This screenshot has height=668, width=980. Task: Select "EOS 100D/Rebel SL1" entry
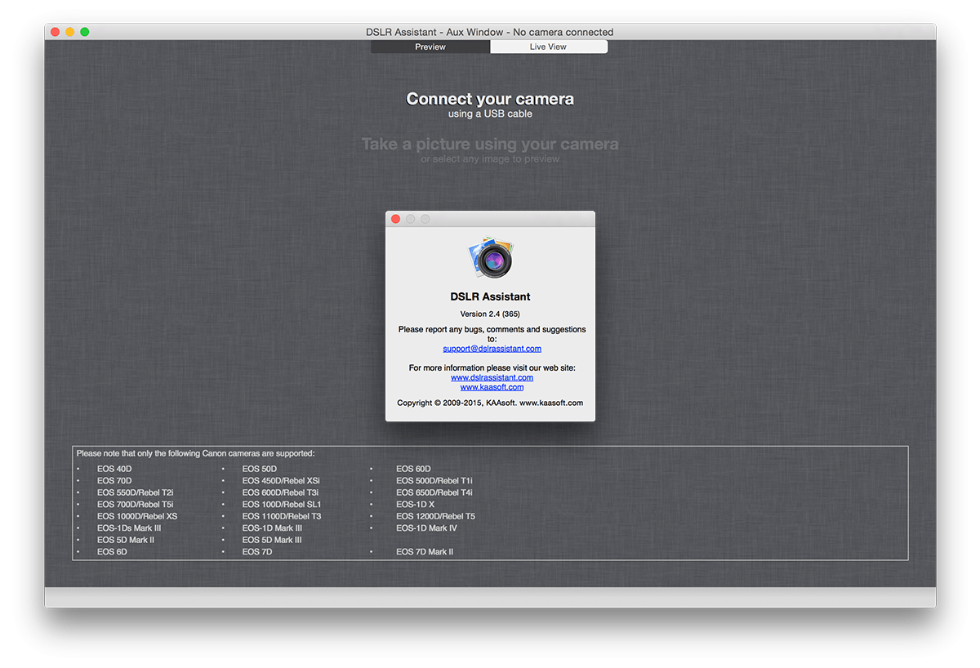click(282, 505)
